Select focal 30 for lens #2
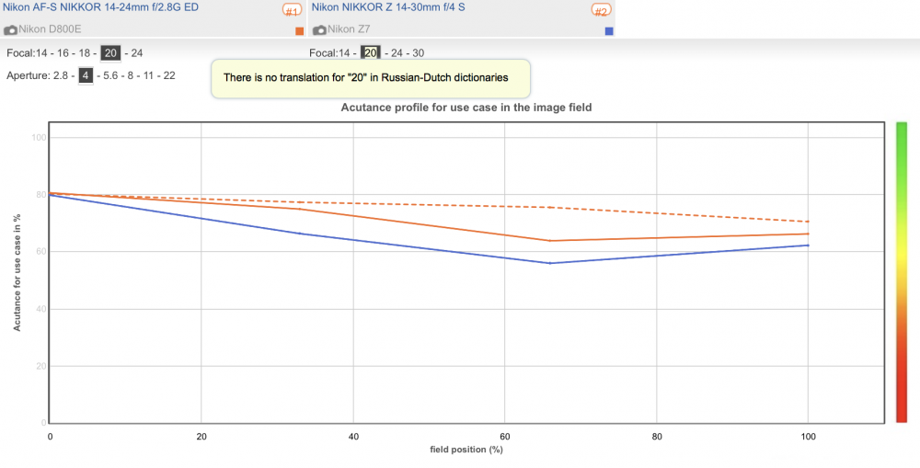 (x=419, y=53)
